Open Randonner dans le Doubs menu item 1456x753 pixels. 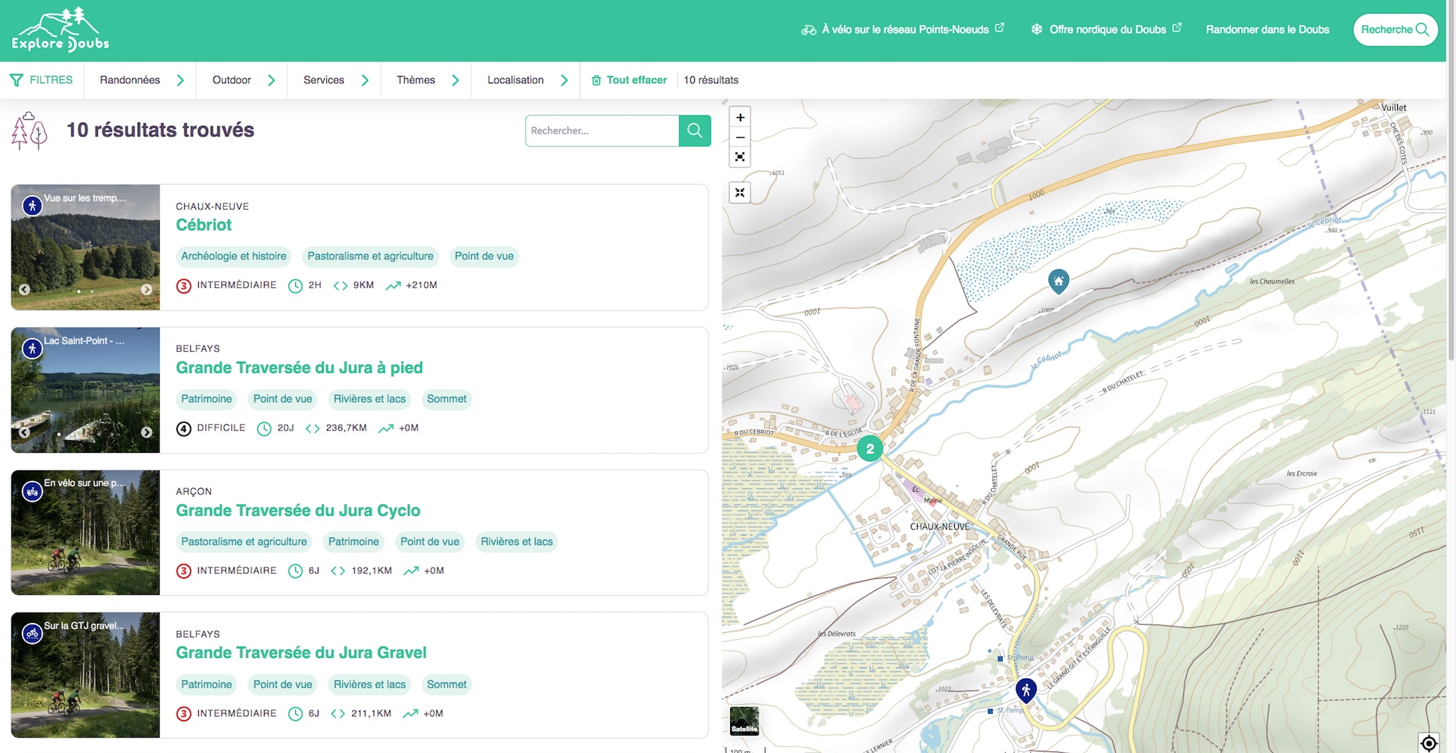1267,29
